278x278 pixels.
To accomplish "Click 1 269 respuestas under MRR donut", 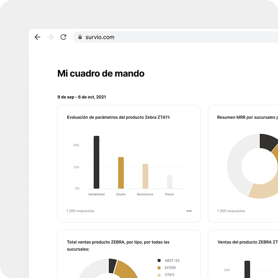I will [x=231, y=211].
